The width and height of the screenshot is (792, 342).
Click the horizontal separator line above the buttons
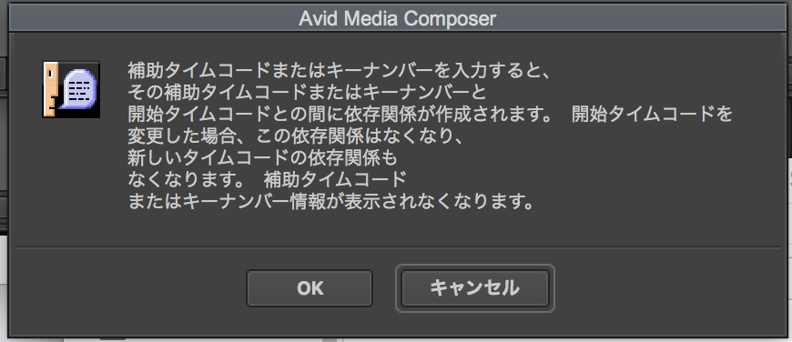point(397,247)
